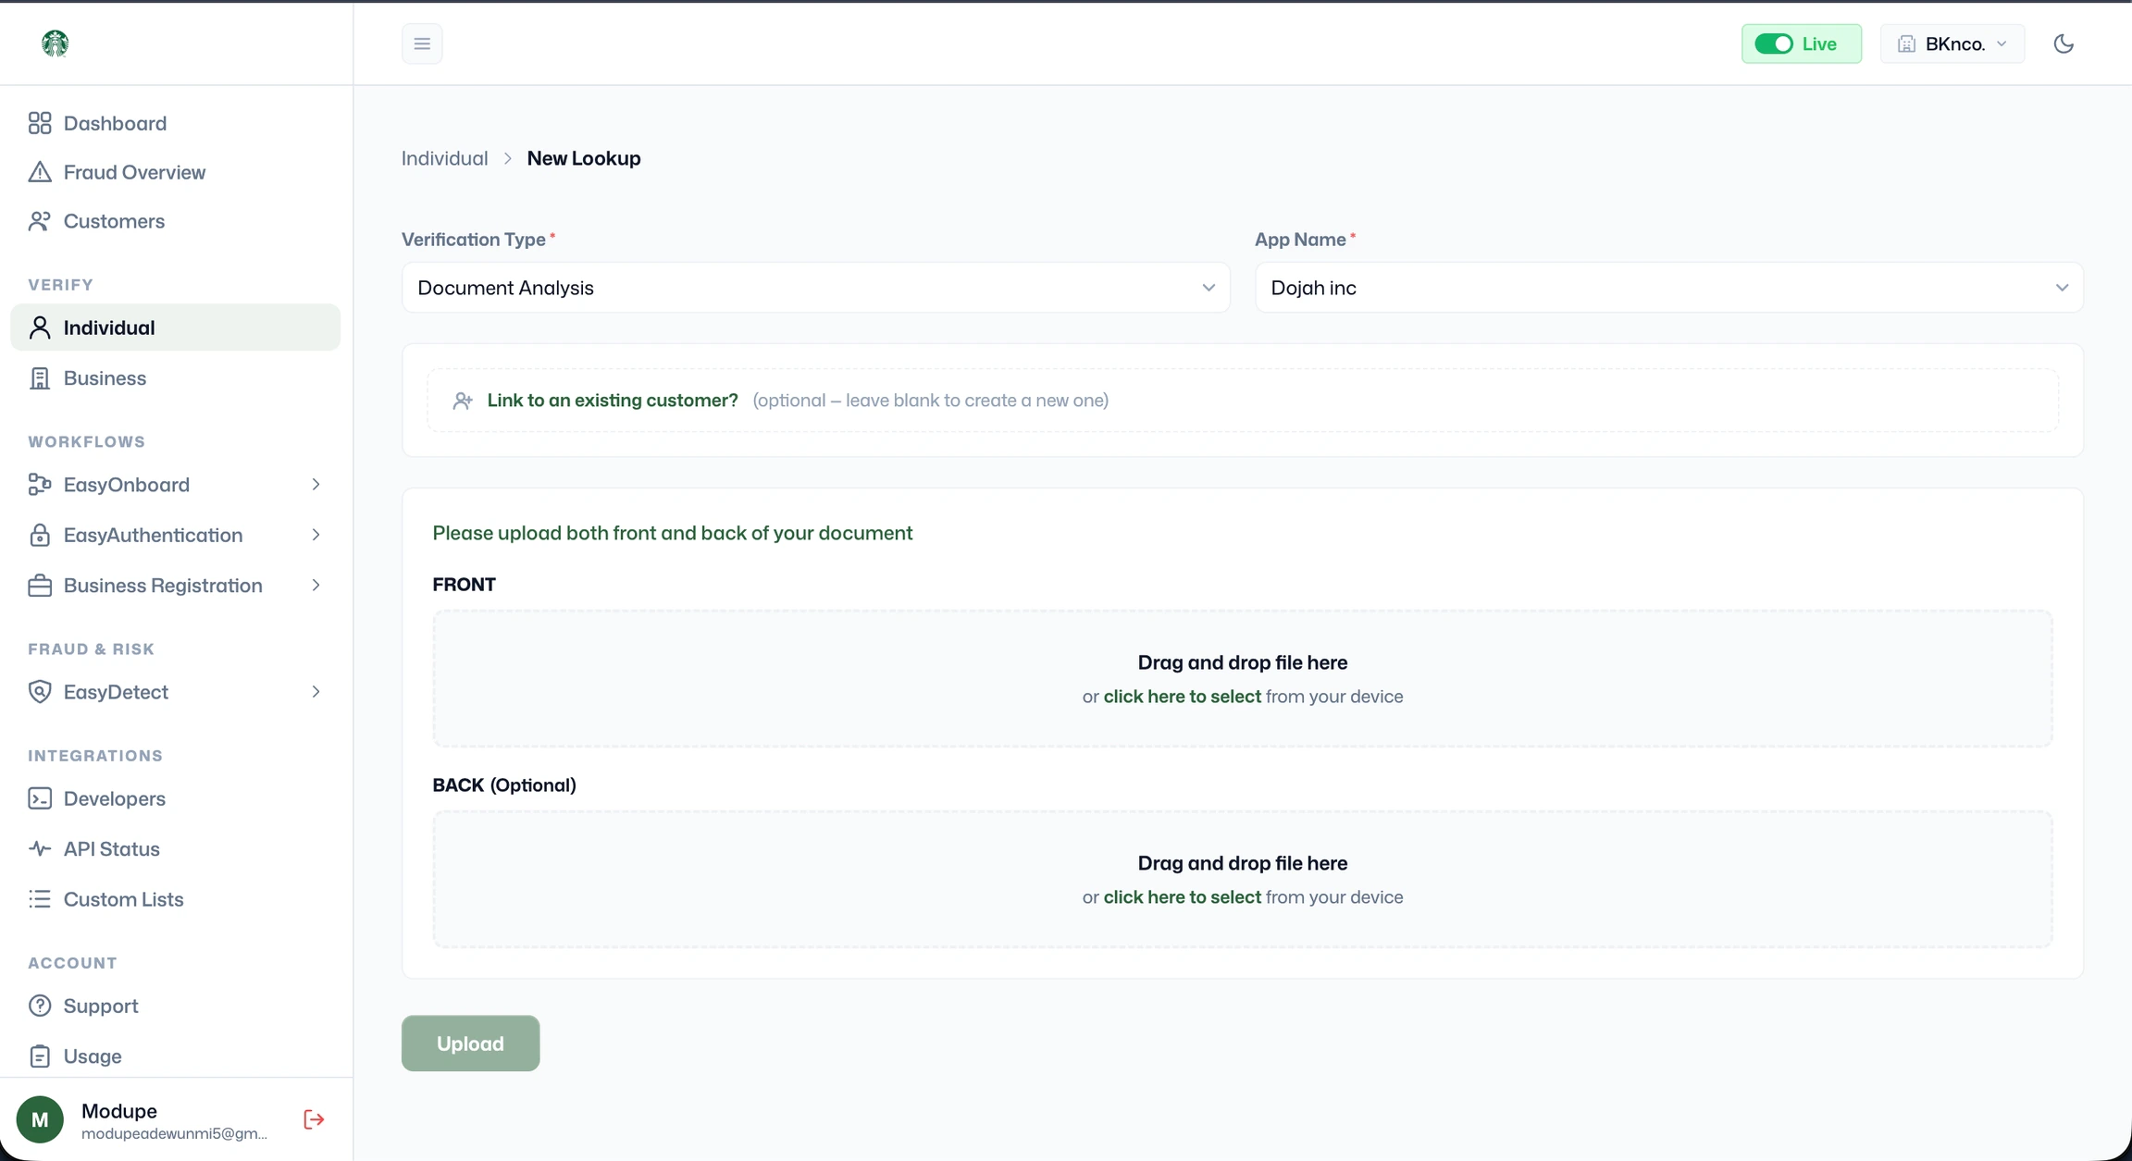
Task: Open the App Name dropdown showing Dojah inc
Action: click(1668, 288)
